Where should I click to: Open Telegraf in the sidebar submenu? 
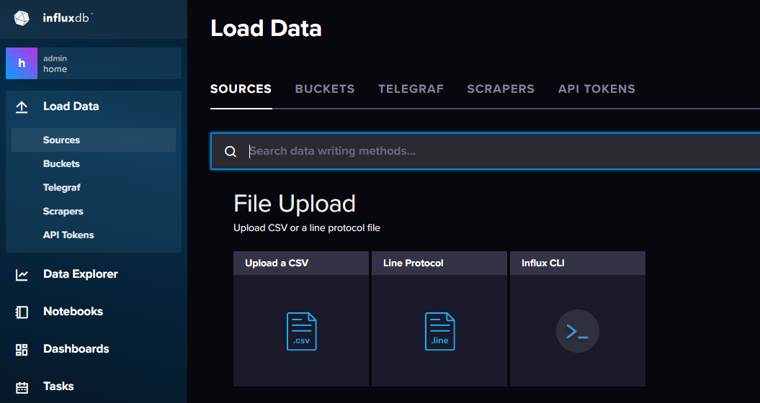(61, 187)
